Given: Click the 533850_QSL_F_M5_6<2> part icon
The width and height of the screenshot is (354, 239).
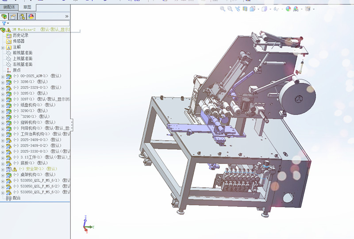Looking at the screenshot, I should pos(8,187).
